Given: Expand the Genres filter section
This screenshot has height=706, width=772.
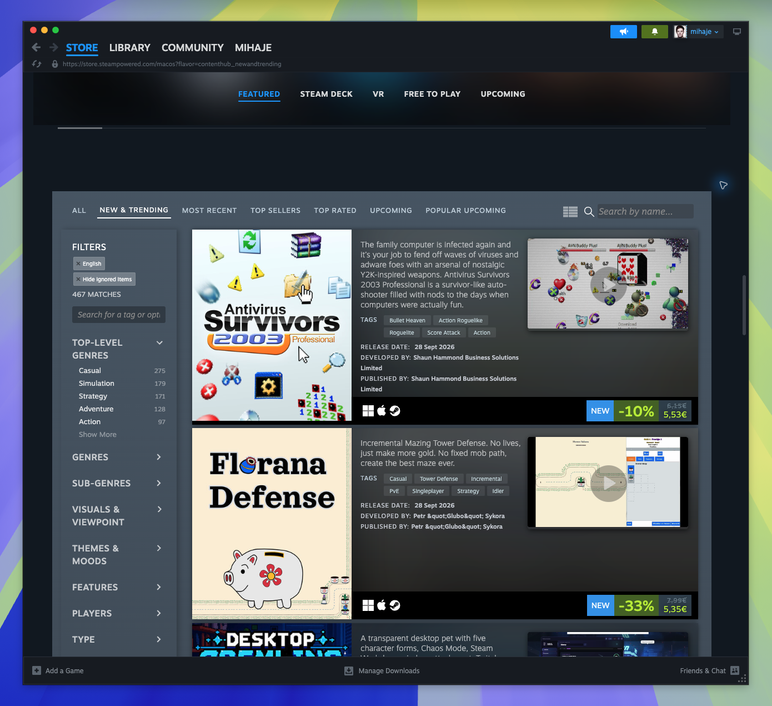Looking at the screenshot, I should (159, 457).
